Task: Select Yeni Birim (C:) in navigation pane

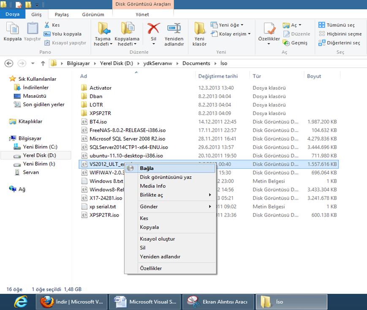Action: 40,147
